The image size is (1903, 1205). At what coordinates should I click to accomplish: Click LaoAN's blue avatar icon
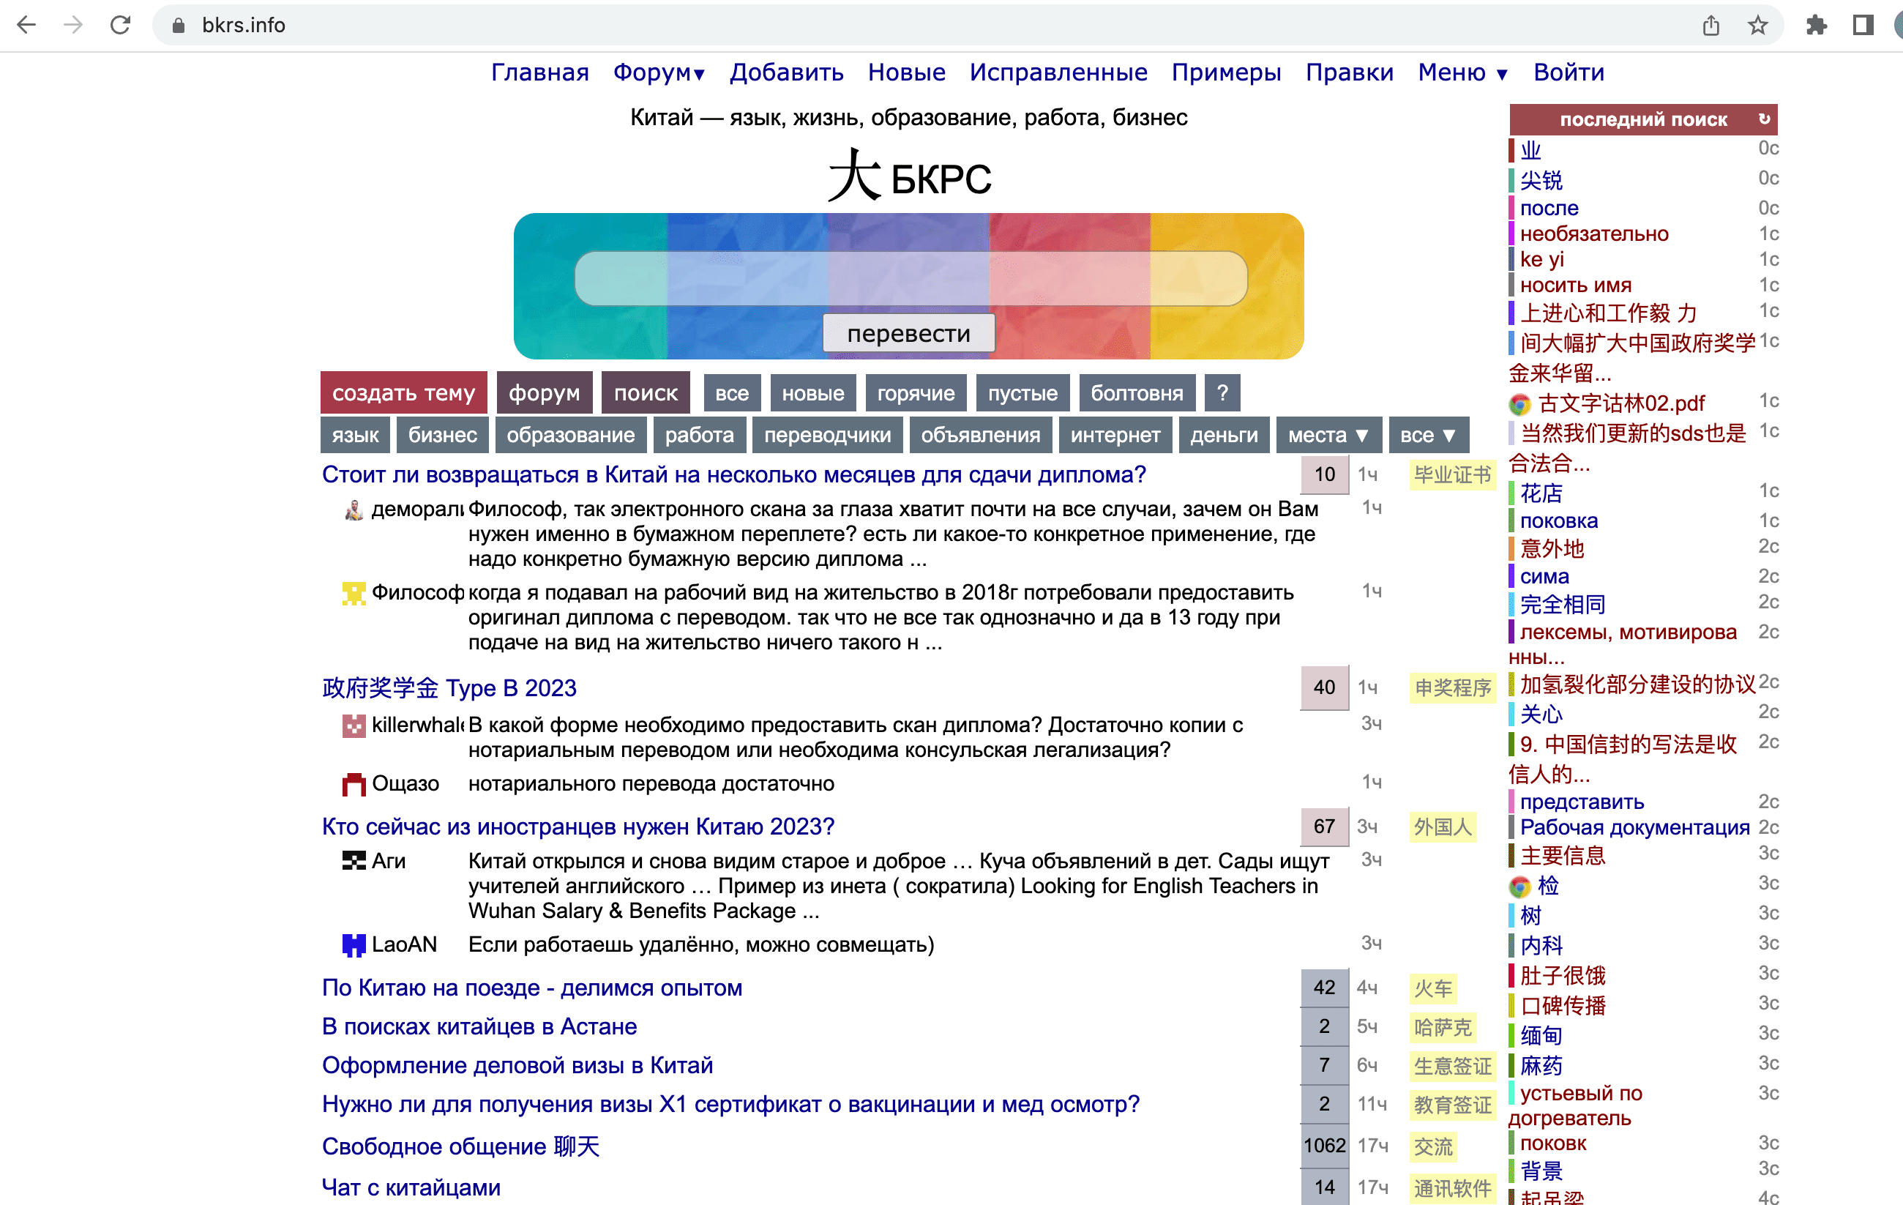tap(354, 944)
